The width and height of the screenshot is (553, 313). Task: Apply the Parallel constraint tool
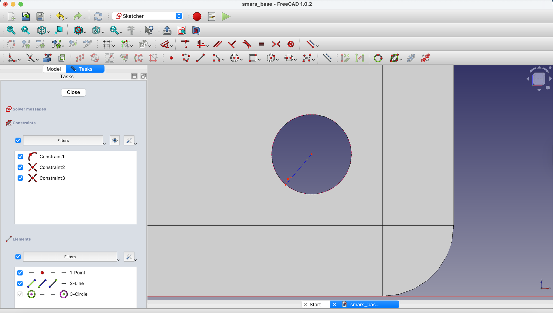click(x=218, y=44)
